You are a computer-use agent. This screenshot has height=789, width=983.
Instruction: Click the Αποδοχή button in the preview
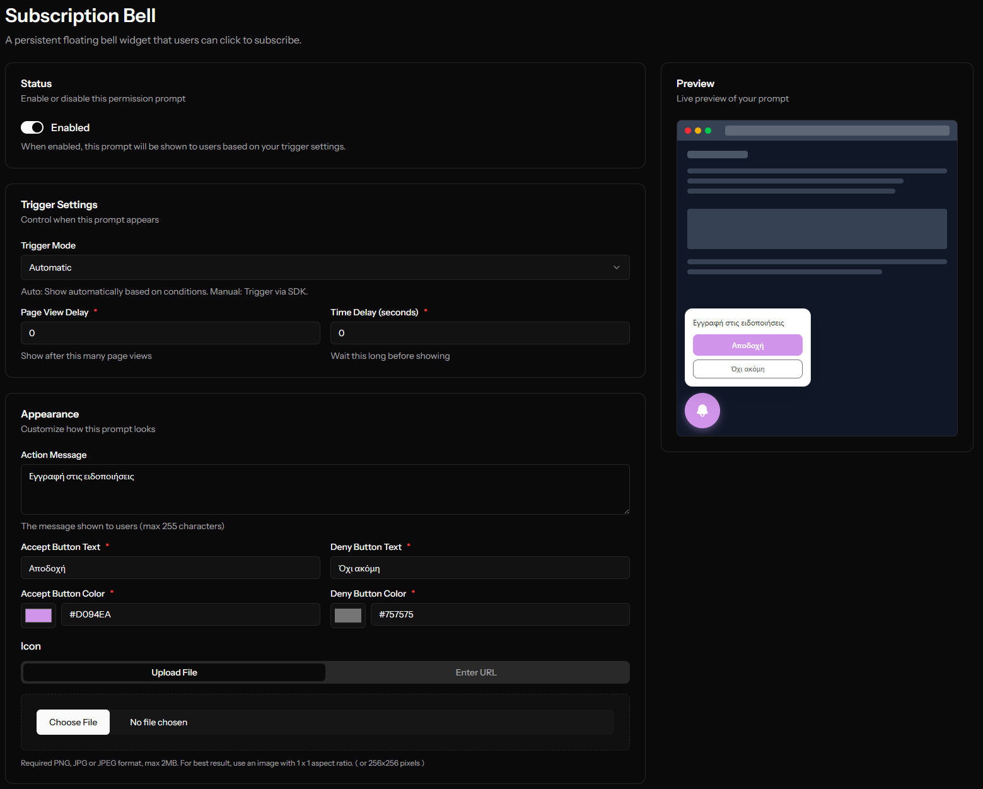[x=747, y=345]
